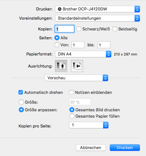Enable the Beidseitig checkbox
146x156 pixels.
click(x=115, y=29)
